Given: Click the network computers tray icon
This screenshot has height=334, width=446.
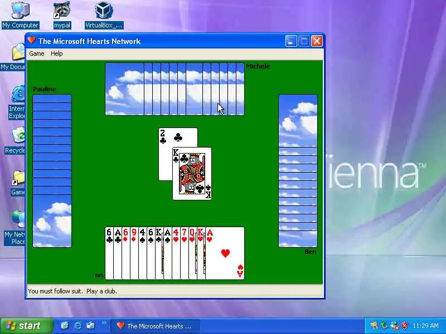Looking at the screenshot, I should [395, 326].
